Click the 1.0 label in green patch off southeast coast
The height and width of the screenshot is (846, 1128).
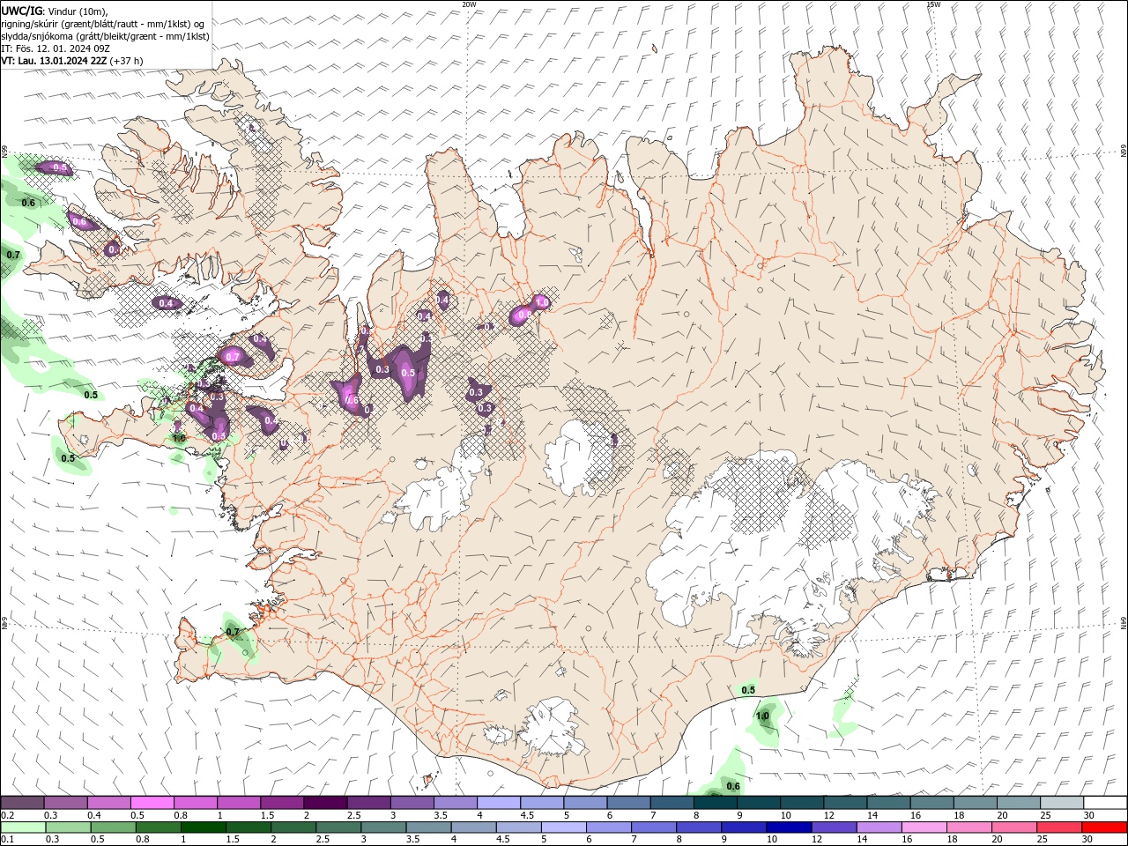click(x=762, y=716)
